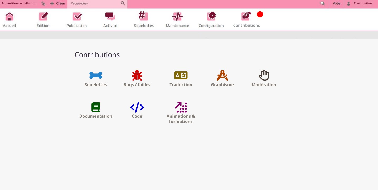Viewport: 378px width, 190px height.
Task: Select Animations & formations icon
Action: 181,107
